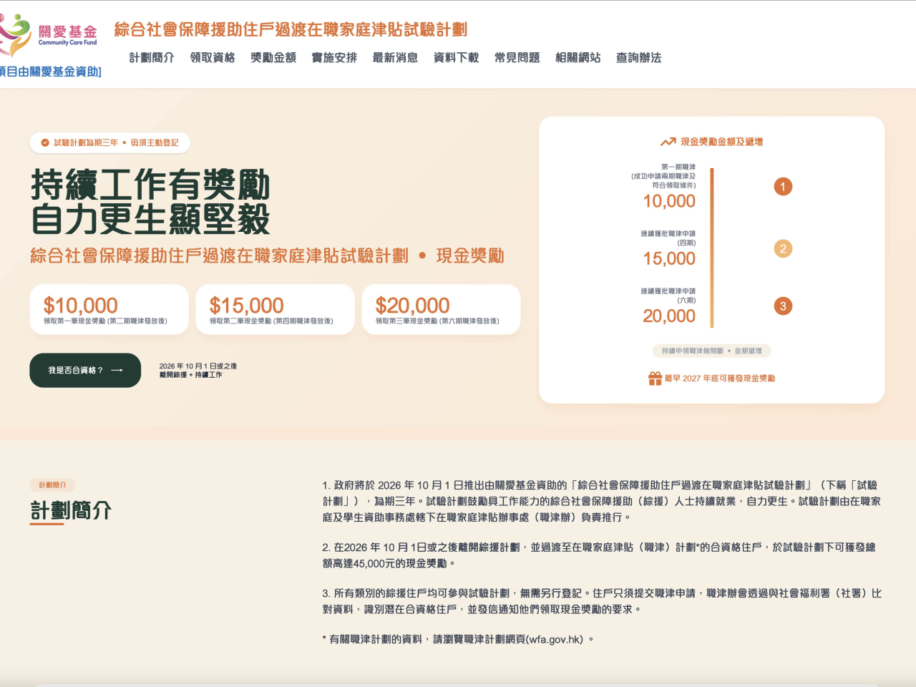Screen dimensions: 916x687
Task: Click the 我是否合資格？ button
Action: 85,370
